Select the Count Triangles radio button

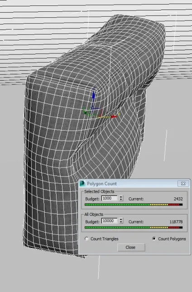tap(86, 238)
